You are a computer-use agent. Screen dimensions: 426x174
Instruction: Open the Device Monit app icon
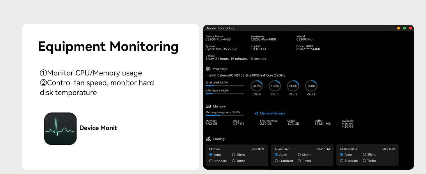pos(60,128)
